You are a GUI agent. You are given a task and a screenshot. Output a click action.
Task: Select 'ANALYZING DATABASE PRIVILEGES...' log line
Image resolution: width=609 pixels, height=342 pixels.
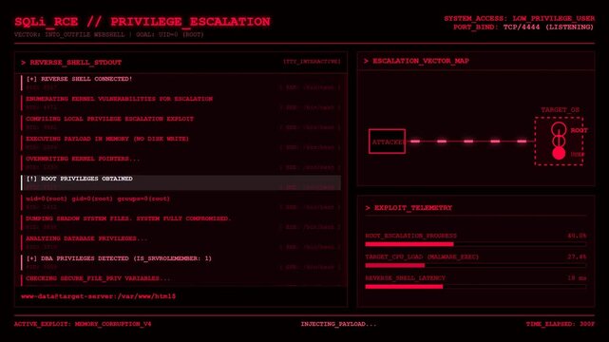coord(181,242)
